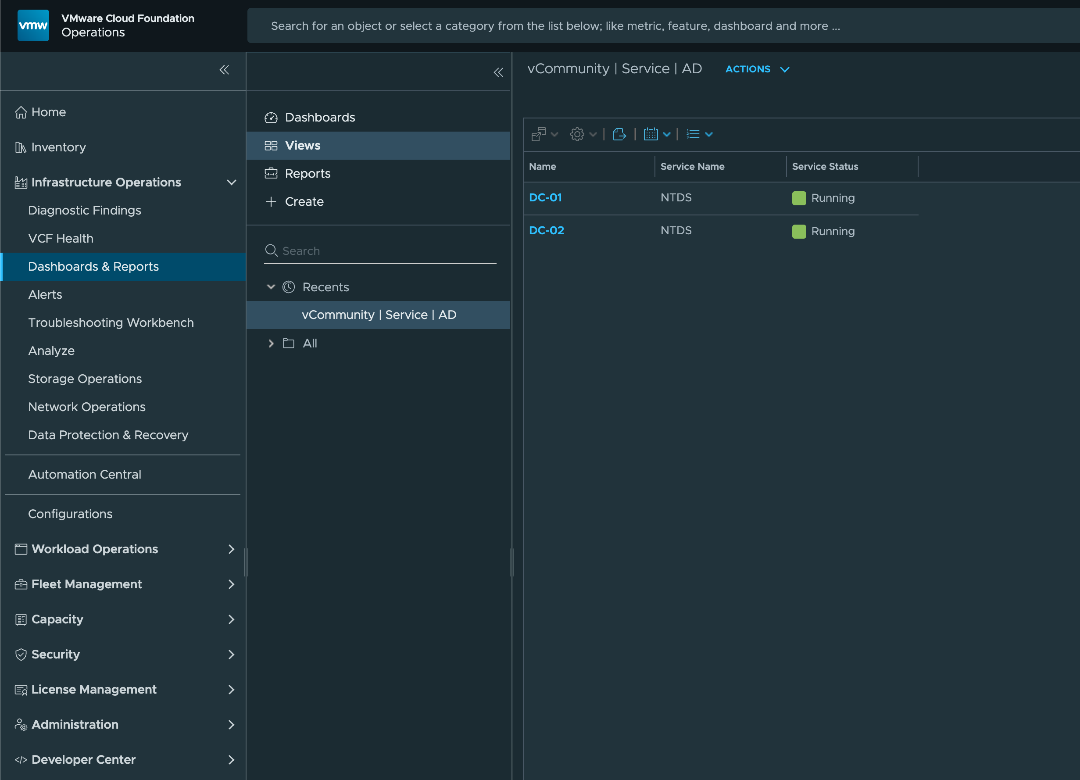Viewport: 1080px width, 780px height.
Task: Click the Create button
Action: point(304,201)
